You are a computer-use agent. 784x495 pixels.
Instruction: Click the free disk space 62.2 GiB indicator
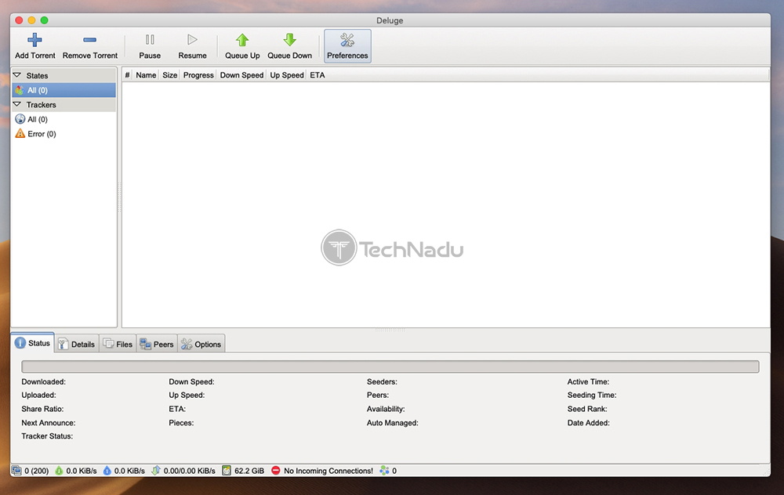[243, 471]
